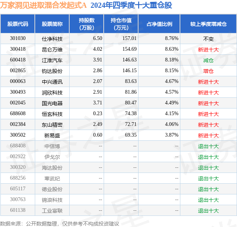Select stock name 寒武纪

(52, 178)
